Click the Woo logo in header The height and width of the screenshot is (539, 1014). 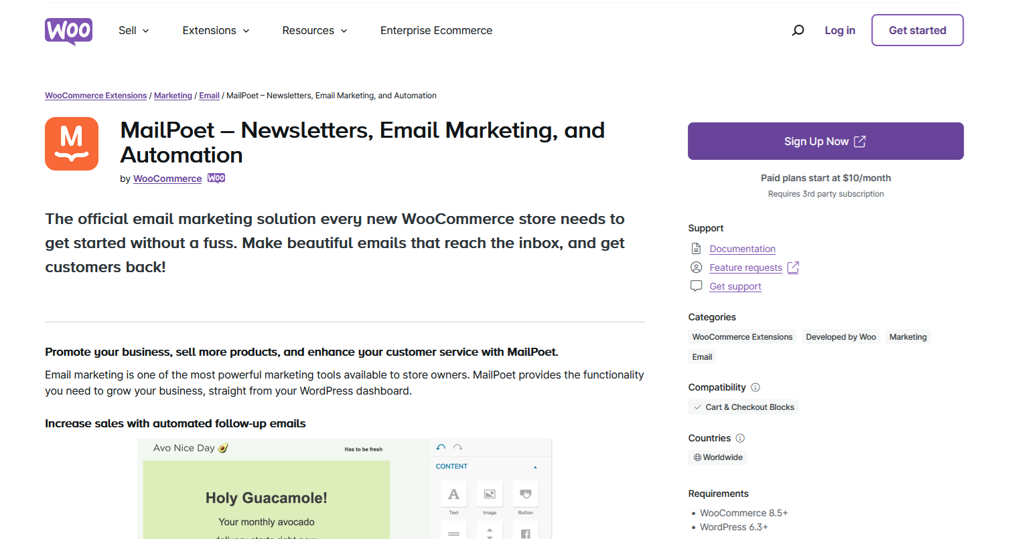(68, 31)
